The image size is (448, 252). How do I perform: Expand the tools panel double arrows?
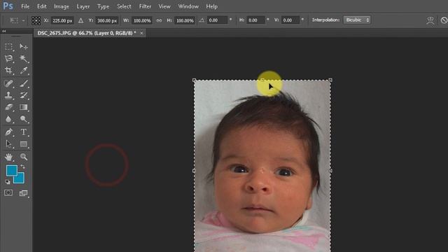point(4,31)
